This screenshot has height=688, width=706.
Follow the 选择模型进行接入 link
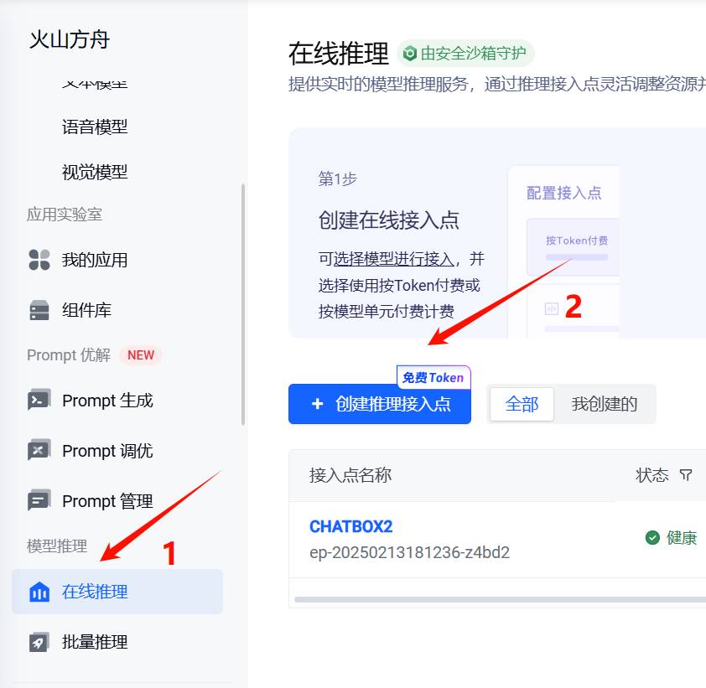(393, 259)
